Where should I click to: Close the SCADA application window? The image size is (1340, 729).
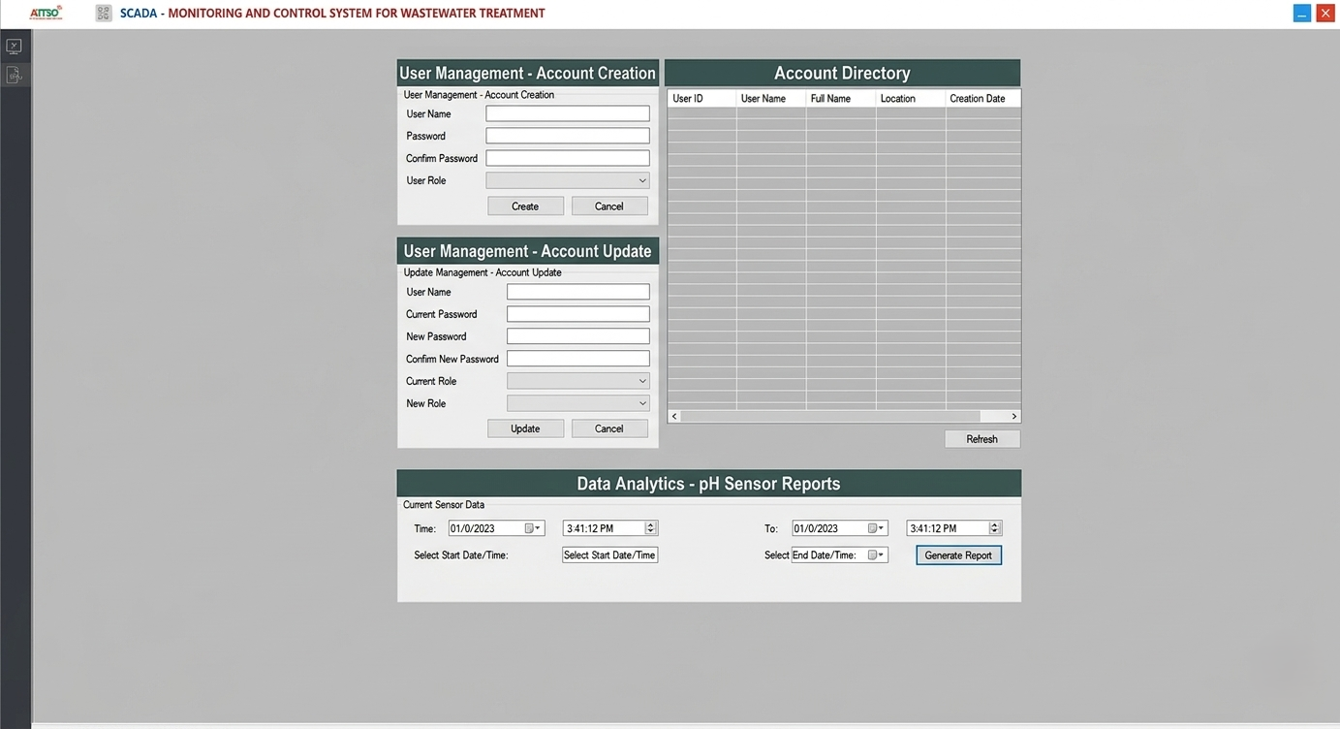[1324, 13]
